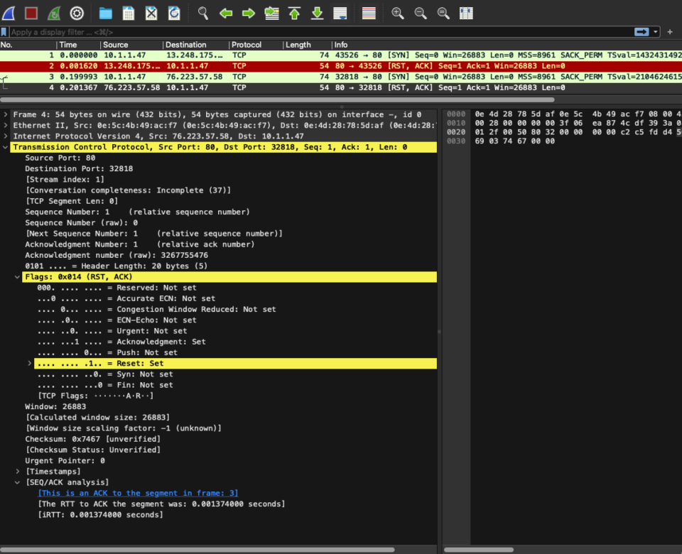Open a saved capture file
682x554 pixels.
pyautogui.click(x=104, y=13)
